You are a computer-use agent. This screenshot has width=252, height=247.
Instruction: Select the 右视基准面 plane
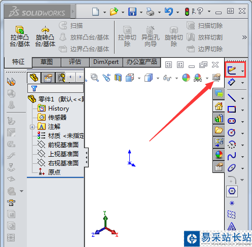coord(58,163)
